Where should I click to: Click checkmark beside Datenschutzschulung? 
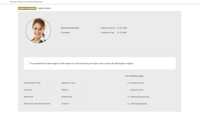(x=128, y=97)
